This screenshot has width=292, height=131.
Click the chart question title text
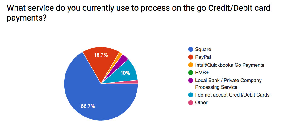click(139, 13)
